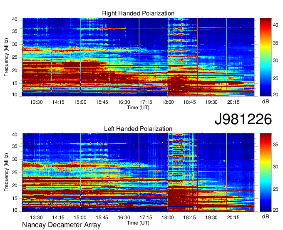Viewport: 283px width, 230px height.
Task: Click the 15 MHz frequency tick on Right Handed plot
Action: point(15,83)
